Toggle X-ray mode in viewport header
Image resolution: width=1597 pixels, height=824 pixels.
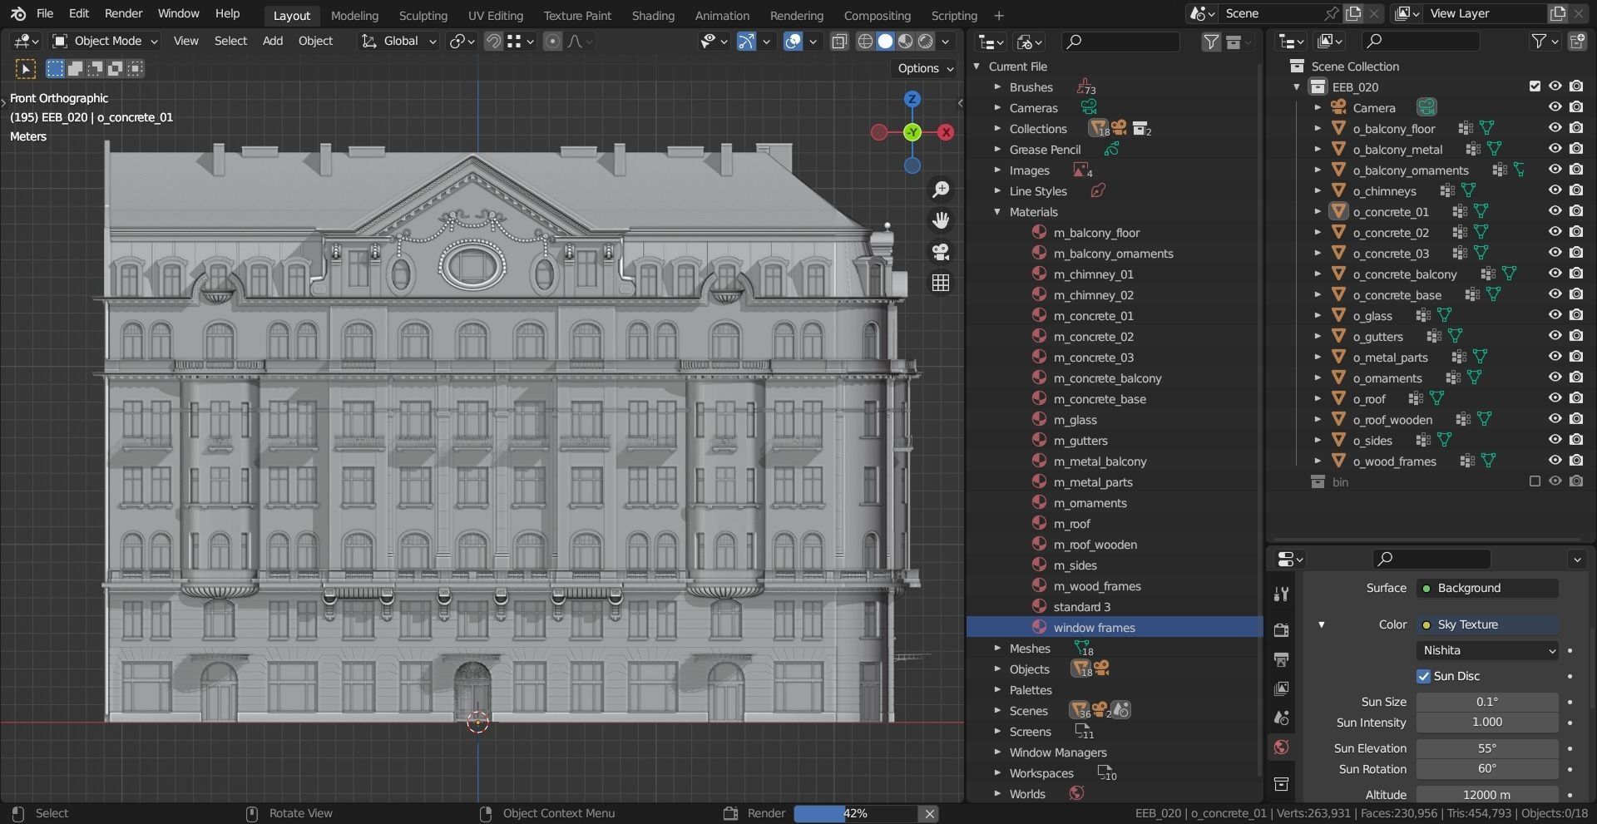(x=839, y=41)
